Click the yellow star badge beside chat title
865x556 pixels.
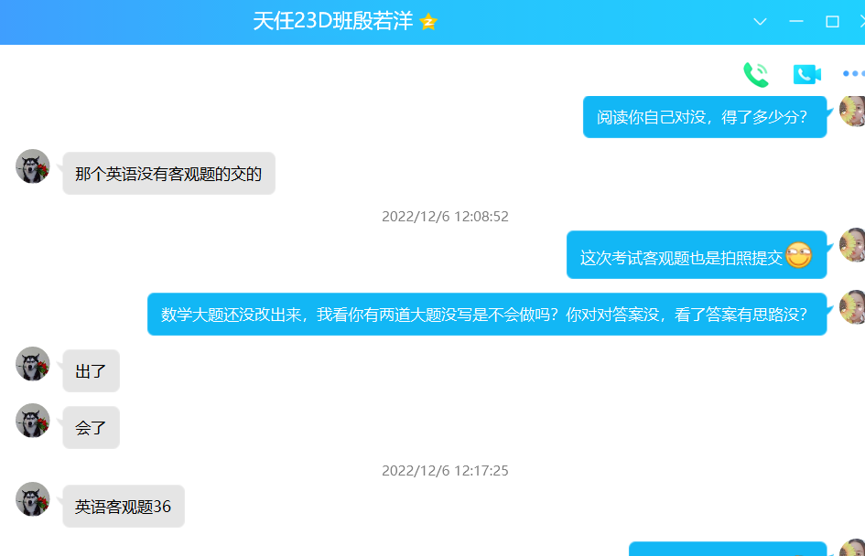tap(428, 22)
